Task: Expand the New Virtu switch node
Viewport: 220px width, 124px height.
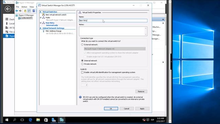Action: [x=41, y=23]
